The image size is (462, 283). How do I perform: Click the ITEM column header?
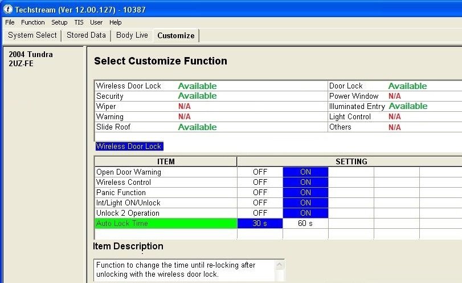(x=166, y=161)
